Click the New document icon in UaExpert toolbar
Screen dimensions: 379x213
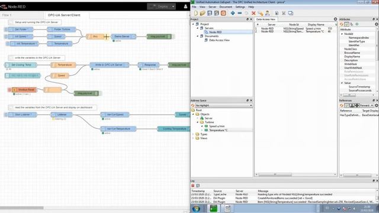[196, 13]
